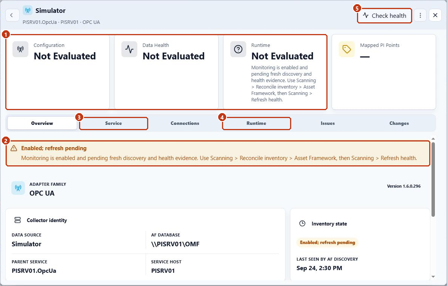
Task: Select the PISRV01 service host value
Action: point(163,271)
